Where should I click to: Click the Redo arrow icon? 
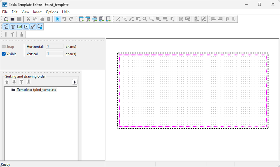71,19
